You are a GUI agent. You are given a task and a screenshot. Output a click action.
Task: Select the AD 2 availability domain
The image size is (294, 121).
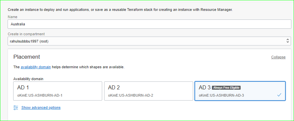click(x=149, y=91)
